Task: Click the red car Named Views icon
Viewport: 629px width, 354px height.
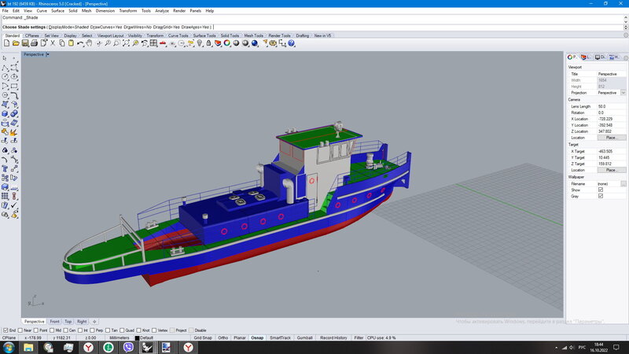Action: (163, 43)
